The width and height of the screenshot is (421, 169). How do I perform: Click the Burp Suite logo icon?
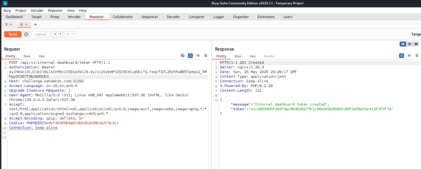click(5, 3)
